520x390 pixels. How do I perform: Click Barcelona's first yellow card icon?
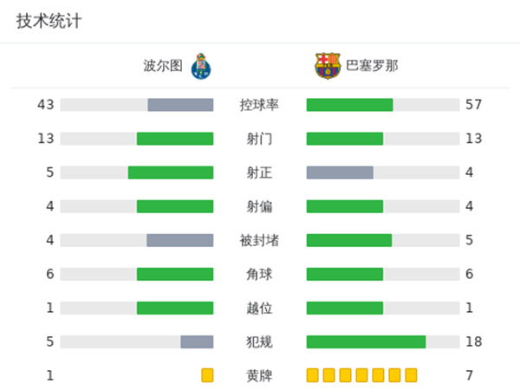point(313,375)
